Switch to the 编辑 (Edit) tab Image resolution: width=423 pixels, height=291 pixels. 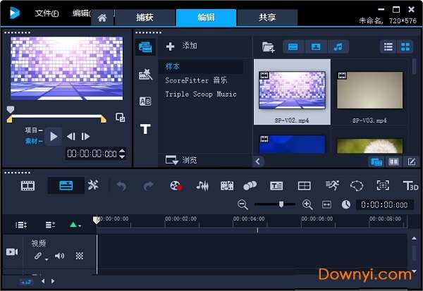[206, 18]
